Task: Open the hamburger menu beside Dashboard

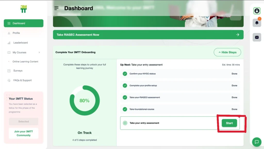Action: coord(56,8)
